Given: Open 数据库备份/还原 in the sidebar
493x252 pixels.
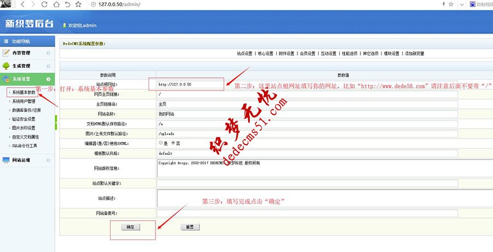Looking at the screenshot, I should [26, 110].
